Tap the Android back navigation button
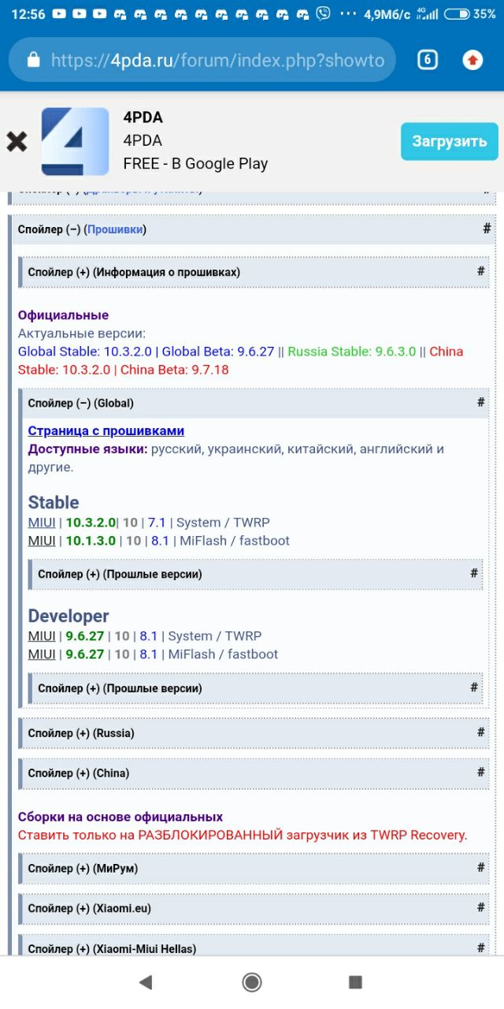The image size is (504, 1009). pyautogui.click(x=145, y=981)
